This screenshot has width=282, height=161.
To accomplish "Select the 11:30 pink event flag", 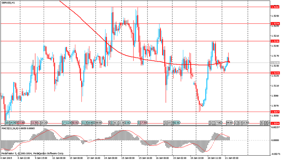I will (x=34, y=123).
